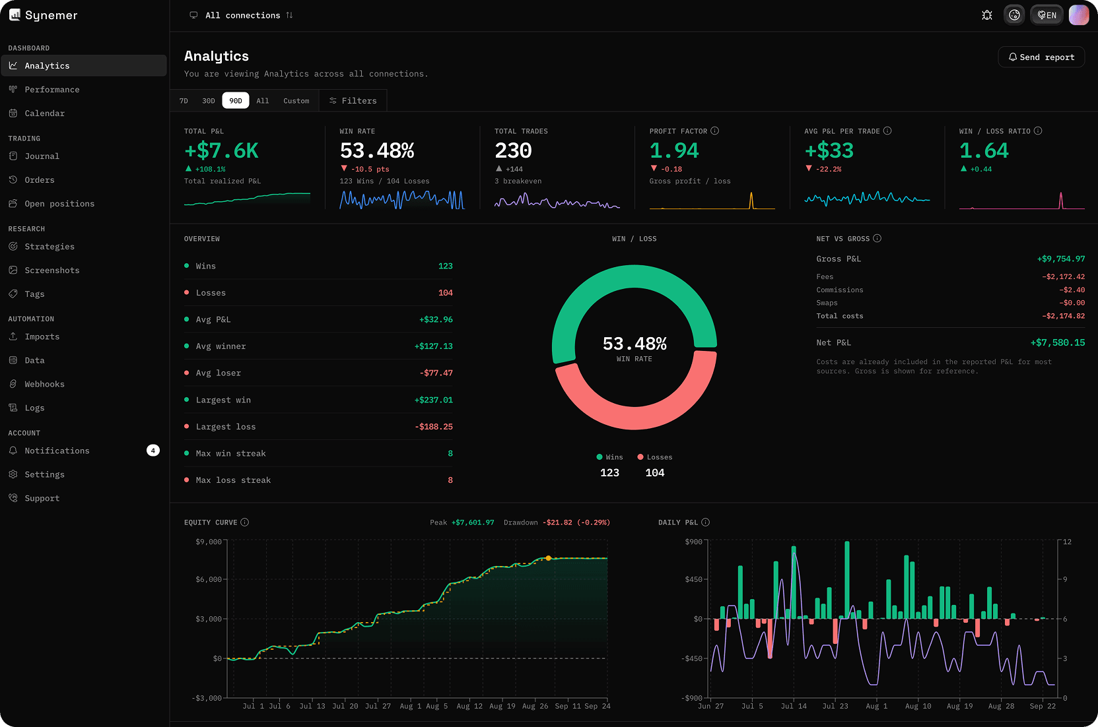Click the Max loss streak row

[x=318, y=480]
